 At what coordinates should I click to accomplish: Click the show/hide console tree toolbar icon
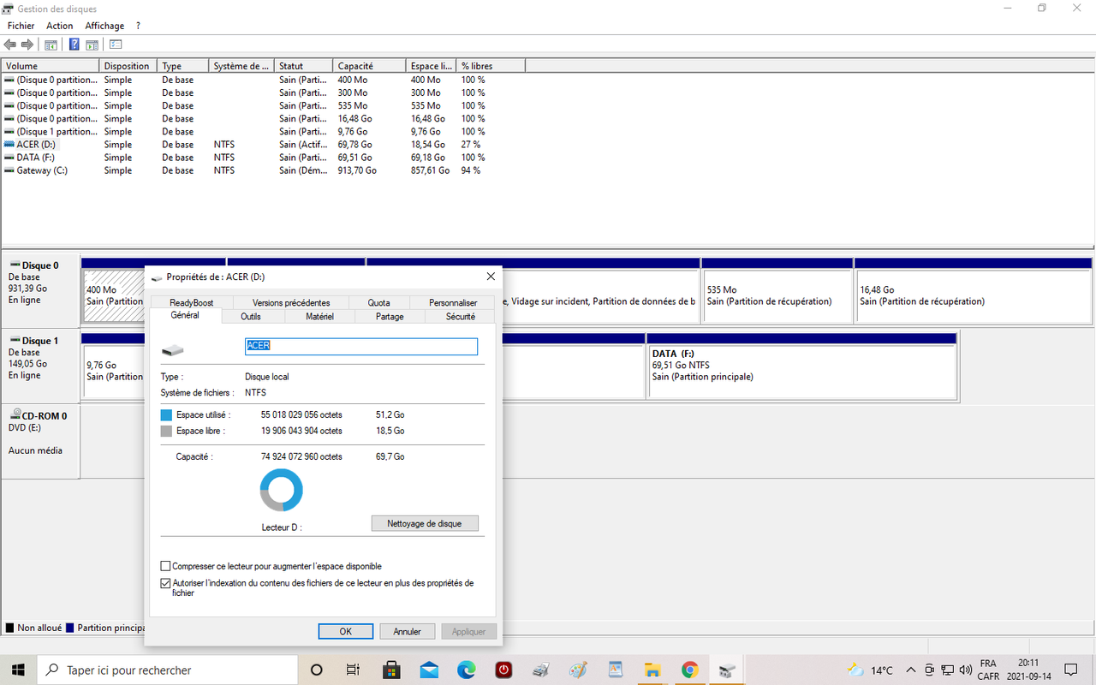tap(51, 45)
